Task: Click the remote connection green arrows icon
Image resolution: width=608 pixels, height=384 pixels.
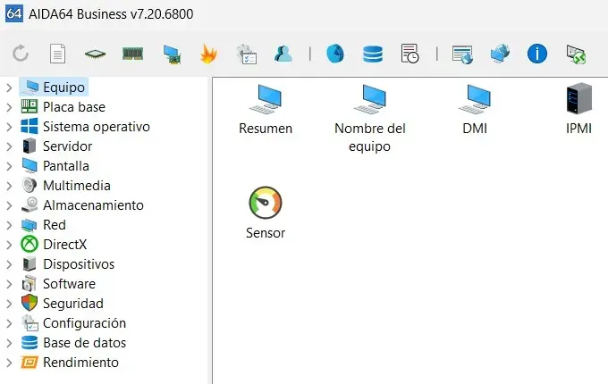Action: 576,54
